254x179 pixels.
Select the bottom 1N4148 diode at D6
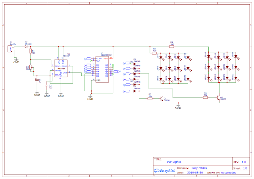pyautogui.click(x=135, y=91)
